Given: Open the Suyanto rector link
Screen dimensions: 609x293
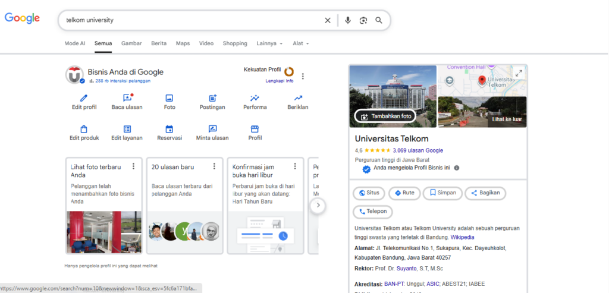Looking at the screenshot, I should [407, 269].
